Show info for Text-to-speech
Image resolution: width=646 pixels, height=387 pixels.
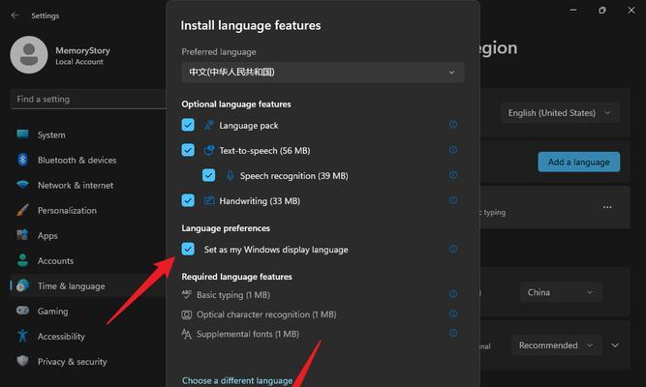[x=452, y=150]
